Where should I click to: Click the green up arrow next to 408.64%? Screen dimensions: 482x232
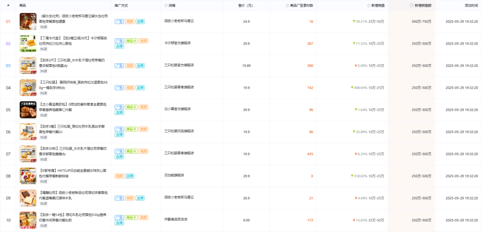[352, 88]
